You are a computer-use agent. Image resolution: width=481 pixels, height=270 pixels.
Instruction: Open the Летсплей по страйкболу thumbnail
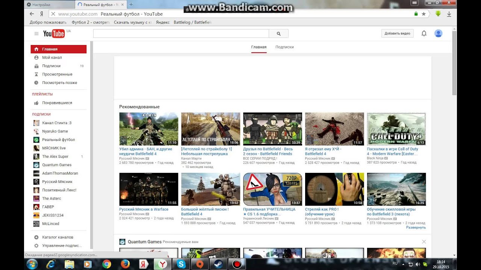[x=210, y=129]
